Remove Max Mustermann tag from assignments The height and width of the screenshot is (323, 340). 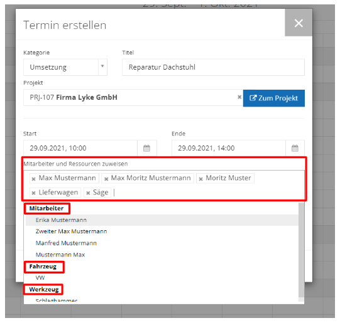point(33,179)
